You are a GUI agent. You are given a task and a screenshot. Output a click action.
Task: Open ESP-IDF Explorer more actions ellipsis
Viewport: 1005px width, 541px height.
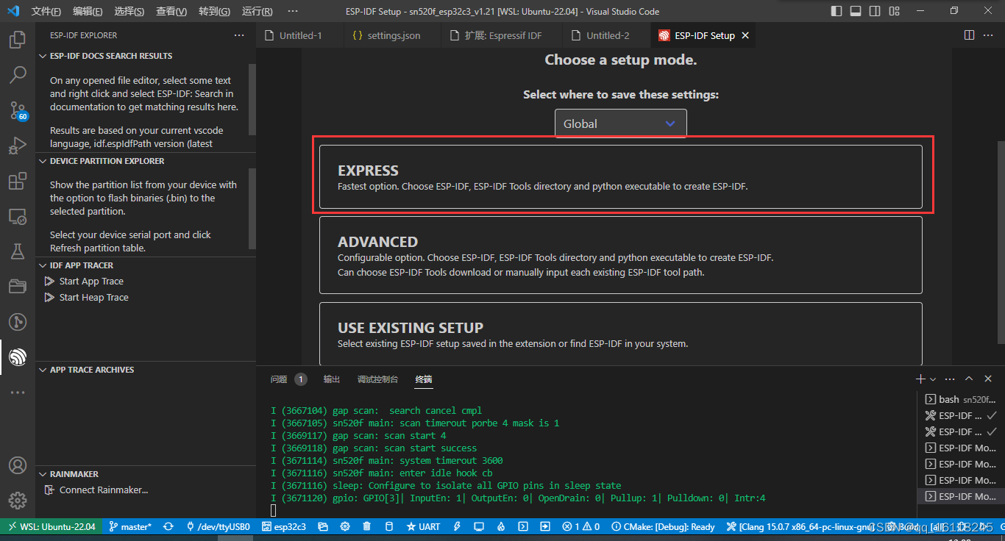239,35
